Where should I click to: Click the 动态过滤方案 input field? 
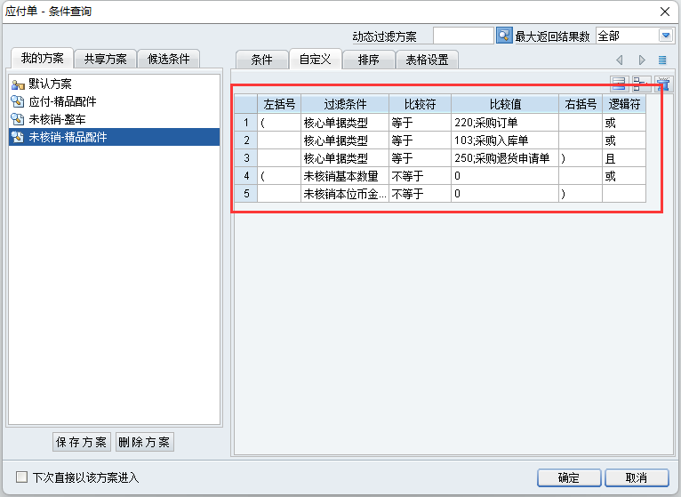(x=462, y=36)
